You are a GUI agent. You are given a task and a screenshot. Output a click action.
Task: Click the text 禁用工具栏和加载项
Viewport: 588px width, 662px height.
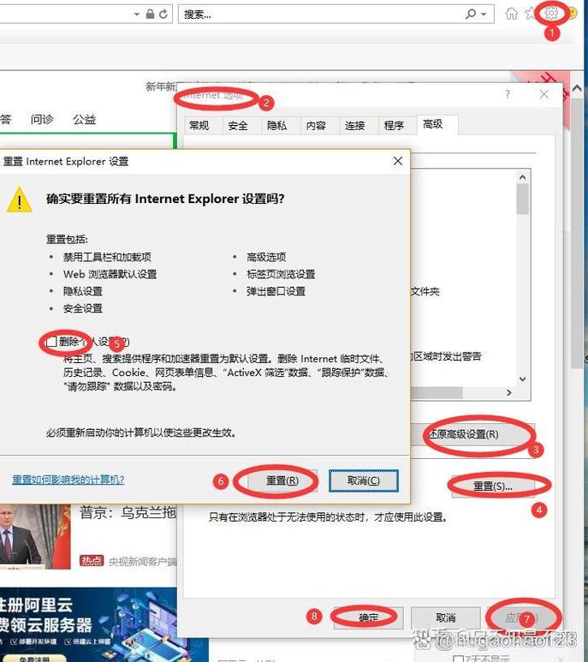(107, 257)
